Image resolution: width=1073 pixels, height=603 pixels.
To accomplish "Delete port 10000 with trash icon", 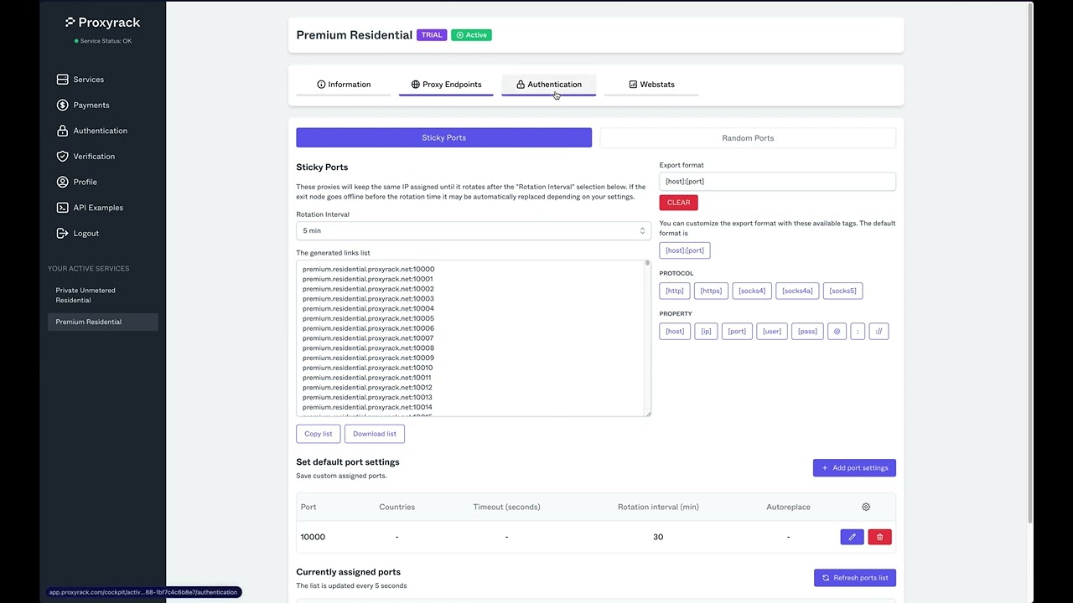I will [x=879, y=537].
